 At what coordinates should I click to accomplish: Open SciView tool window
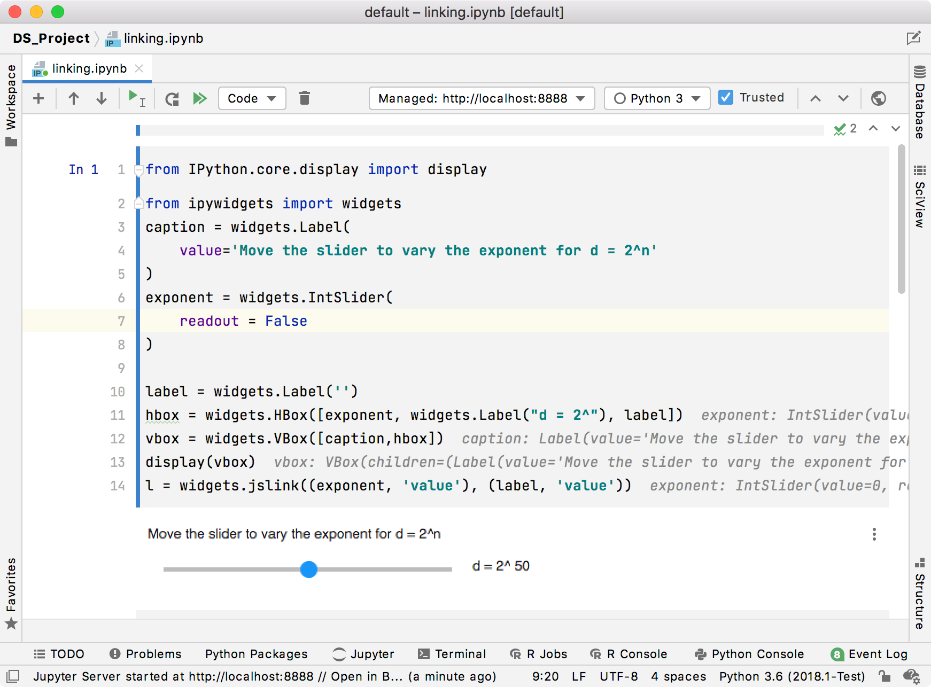(920, 197)
